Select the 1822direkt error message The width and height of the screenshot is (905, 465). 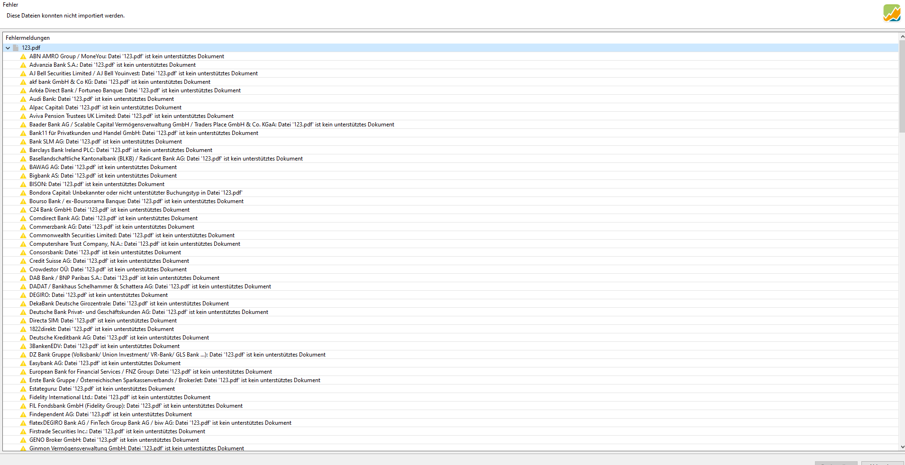[x=101, y=329]
